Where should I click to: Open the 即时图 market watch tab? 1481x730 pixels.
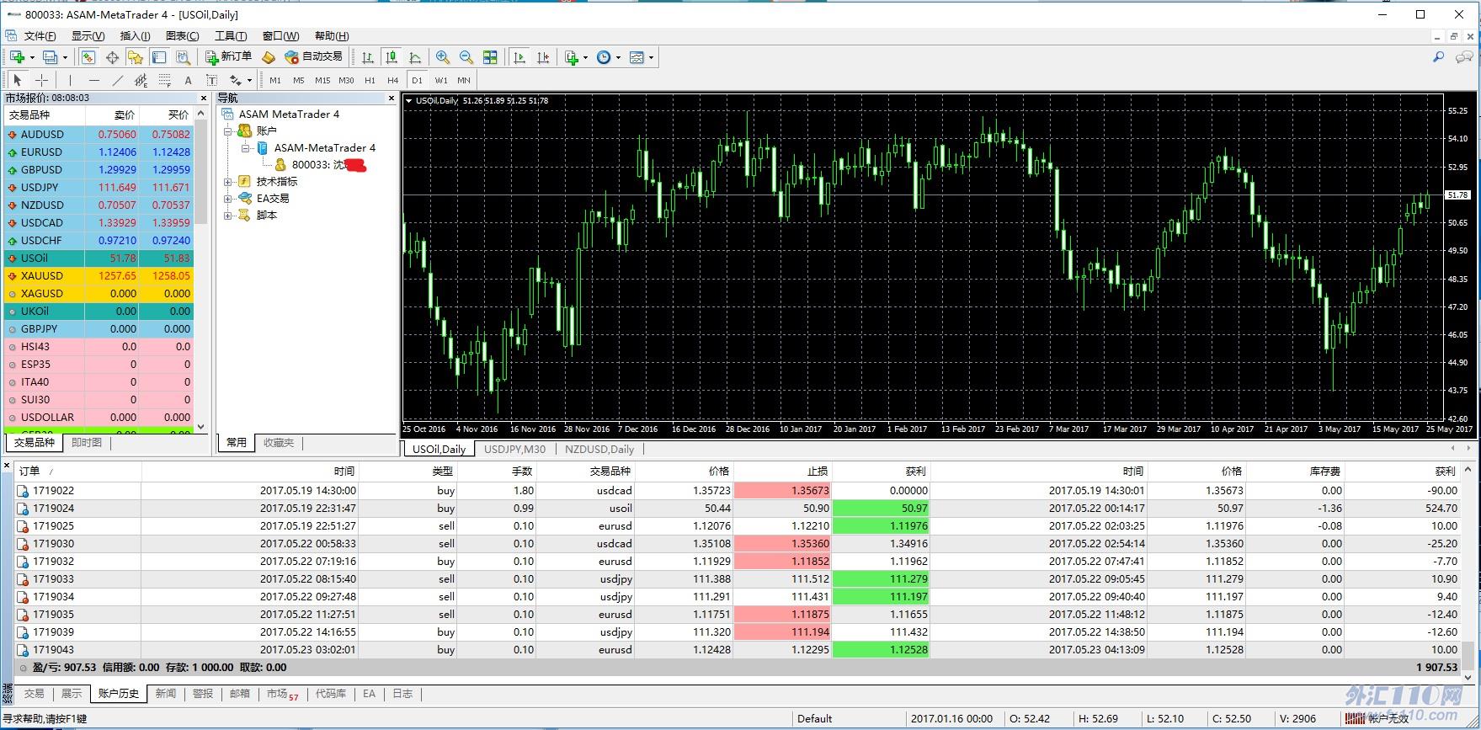[x=86, y=442]
